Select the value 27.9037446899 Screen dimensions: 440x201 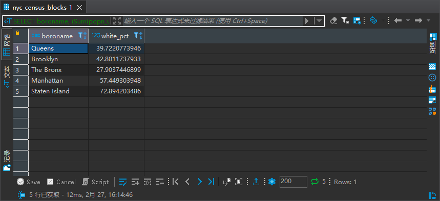click(116, 70)
